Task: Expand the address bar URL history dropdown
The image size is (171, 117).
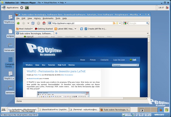Action: tap(120, 23)
